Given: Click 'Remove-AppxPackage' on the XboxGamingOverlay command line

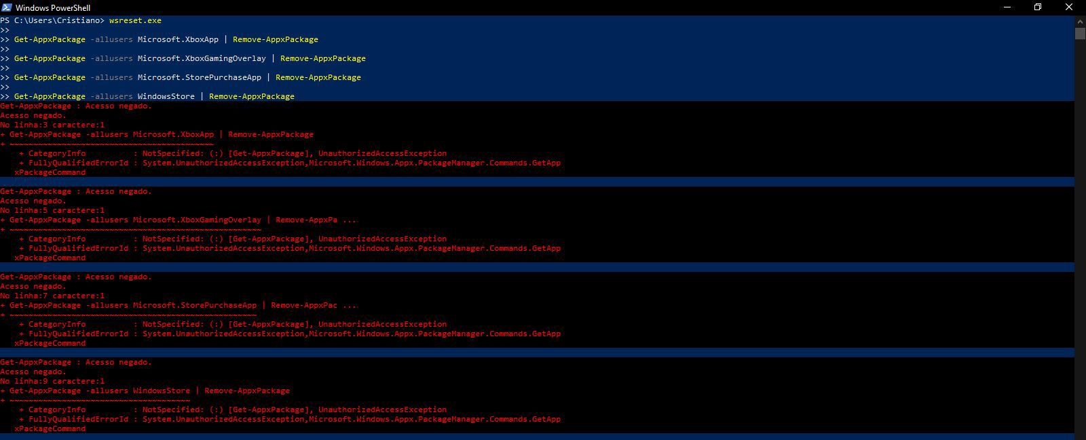Looking at the screenshot, I should [x=323, y=58].
